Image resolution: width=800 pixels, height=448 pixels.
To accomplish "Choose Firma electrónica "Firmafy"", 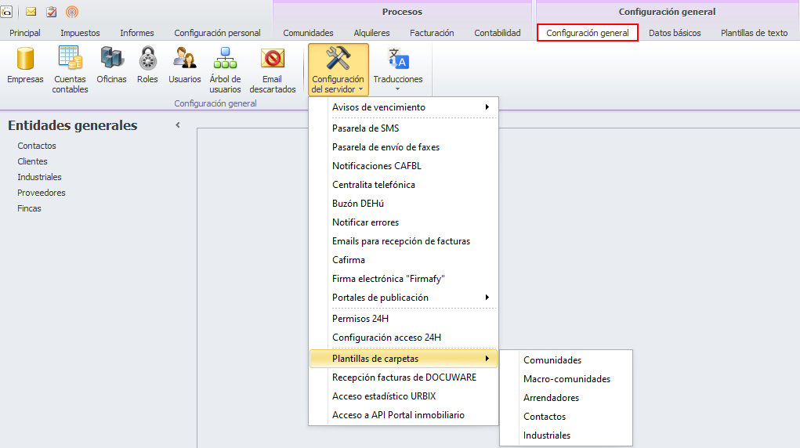I will (404, 279).
